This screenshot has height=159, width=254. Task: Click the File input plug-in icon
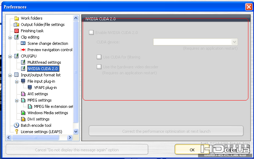click(23, 81)
